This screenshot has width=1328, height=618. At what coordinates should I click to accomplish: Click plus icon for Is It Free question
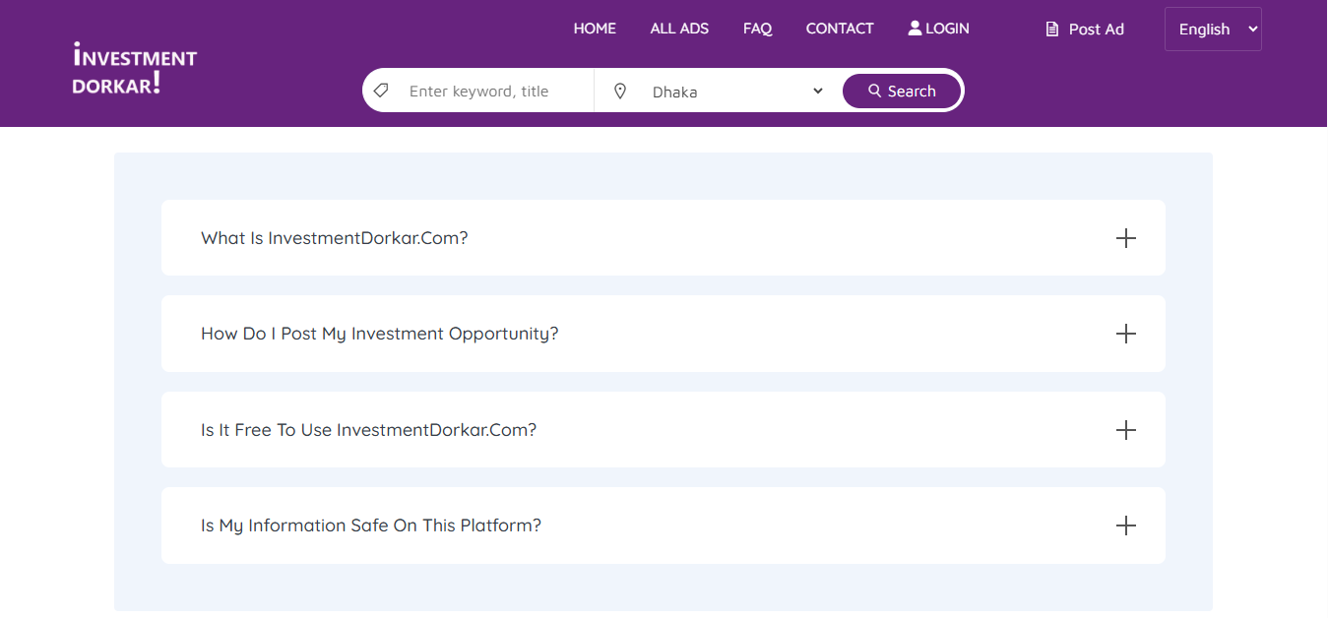1125,430
